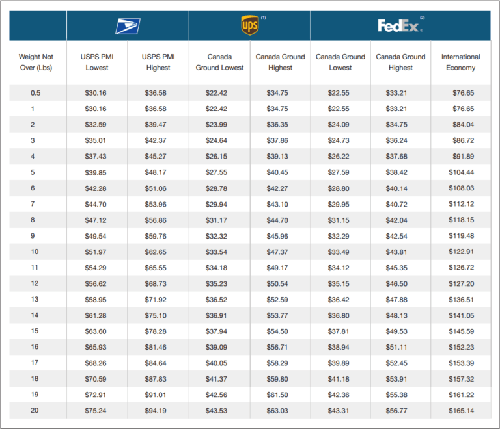Click the cell showing $165.14

click(461, 411)
